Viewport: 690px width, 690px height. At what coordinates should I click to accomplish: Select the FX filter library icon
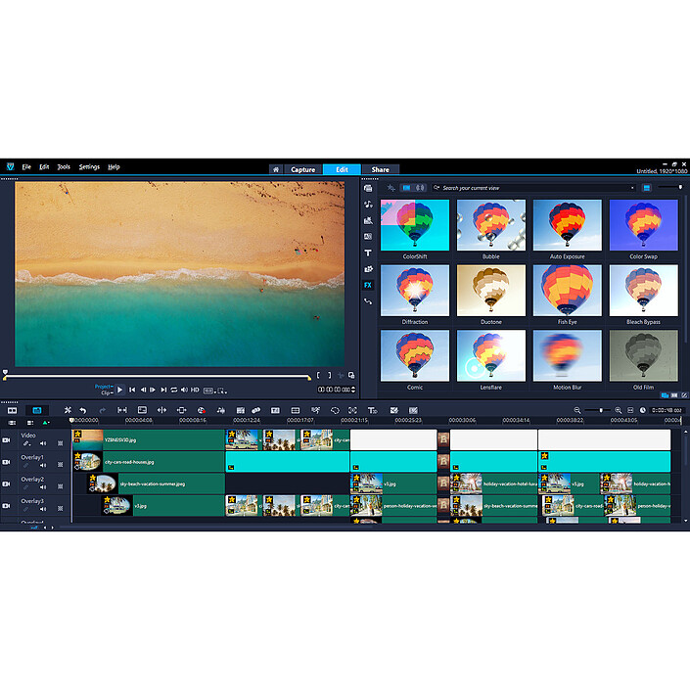pyautogui.click(x=368, y=285)
